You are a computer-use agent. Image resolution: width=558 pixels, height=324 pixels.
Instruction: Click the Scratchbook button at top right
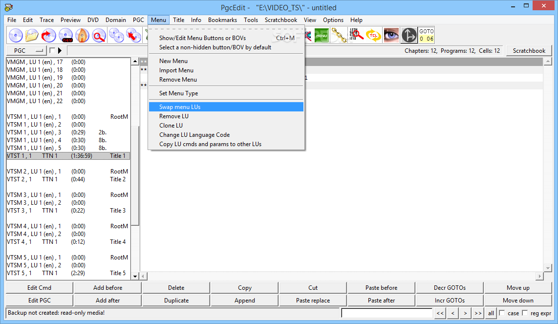[529, 50]
